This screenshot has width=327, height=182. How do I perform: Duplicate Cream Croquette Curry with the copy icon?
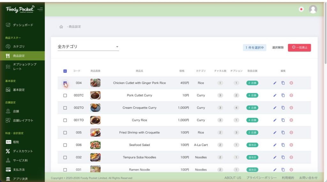(x=283, y=108)
